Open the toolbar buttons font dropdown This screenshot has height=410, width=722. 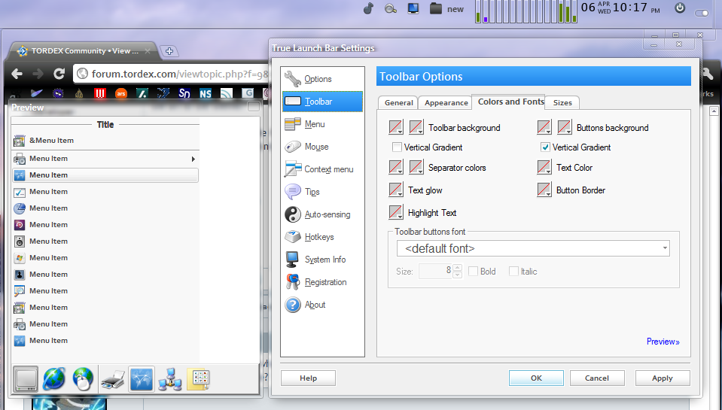coord(533,248)
